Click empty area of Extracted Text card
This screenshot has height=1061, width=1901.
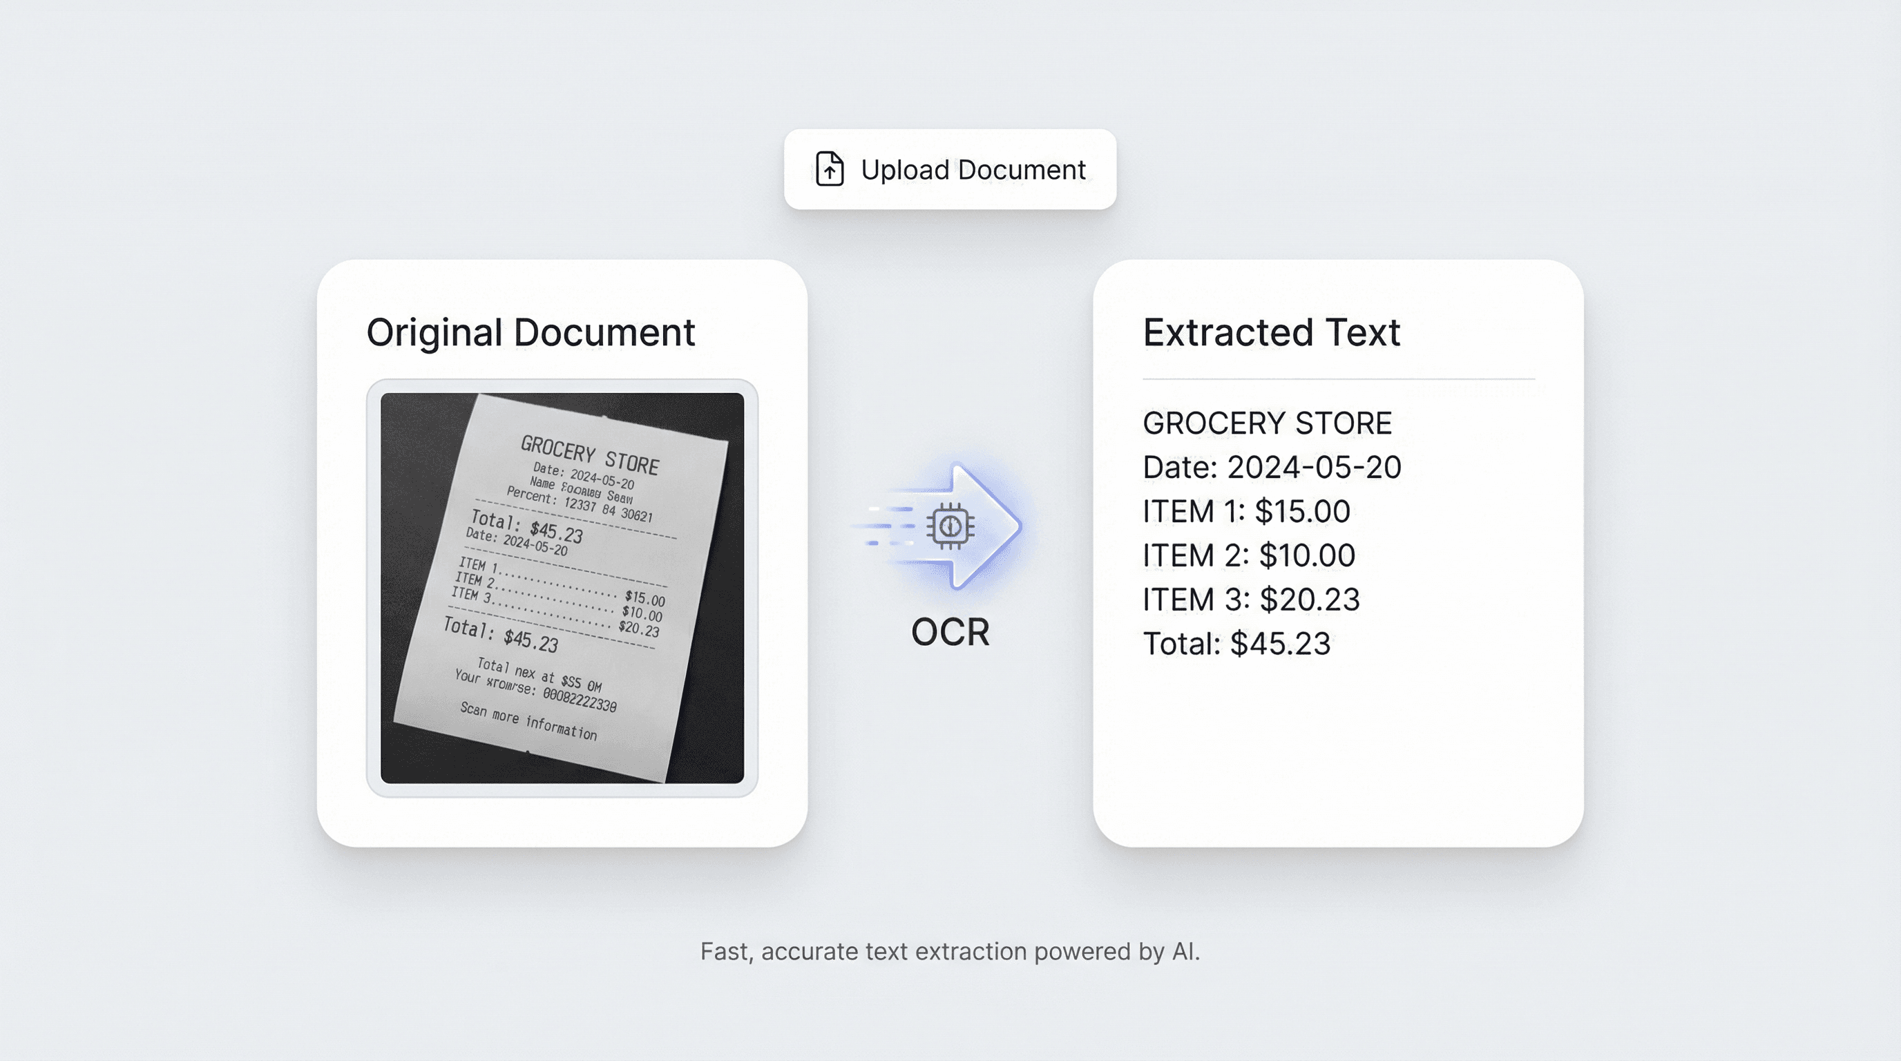click(x=1338, y=753)
